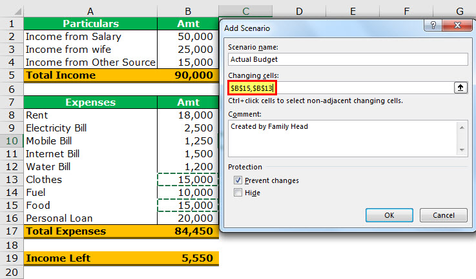Click the 10,000 fuel amount cell
The image size is (476, 279).
point(188,193)
